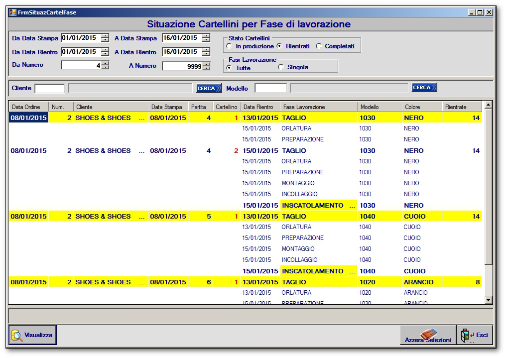The image size is (506, 358).
Task: Click into the A Data Rientro date field
Action: pyautogui.click(x=182, y=52)
